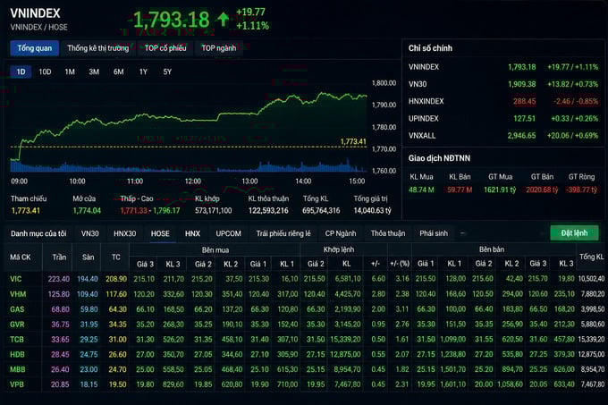Click the Mở cửa value 1,774.04

coord(87,211)
